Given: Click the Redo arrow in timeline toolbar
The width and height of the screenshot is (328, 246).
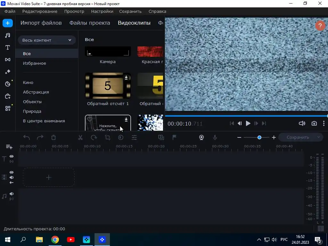Looking at the screenshot, I should pyautogui.click(x=40, y=137).
